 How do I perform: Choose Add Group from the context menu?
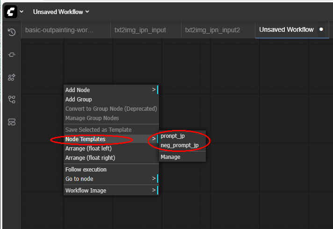point(79,99)
